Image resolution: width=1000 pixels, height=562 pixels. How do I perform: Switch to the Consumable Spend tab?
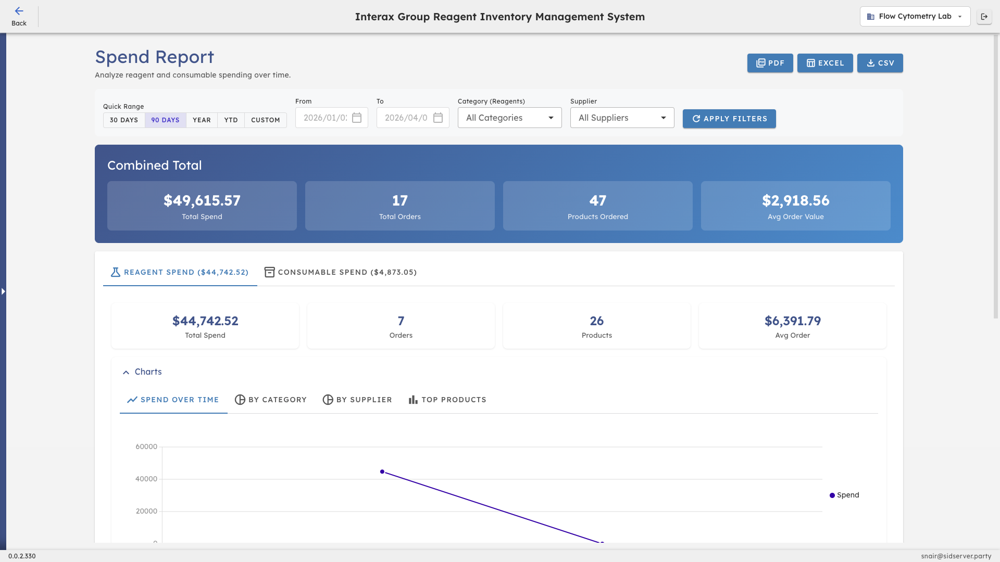(341, 272)
